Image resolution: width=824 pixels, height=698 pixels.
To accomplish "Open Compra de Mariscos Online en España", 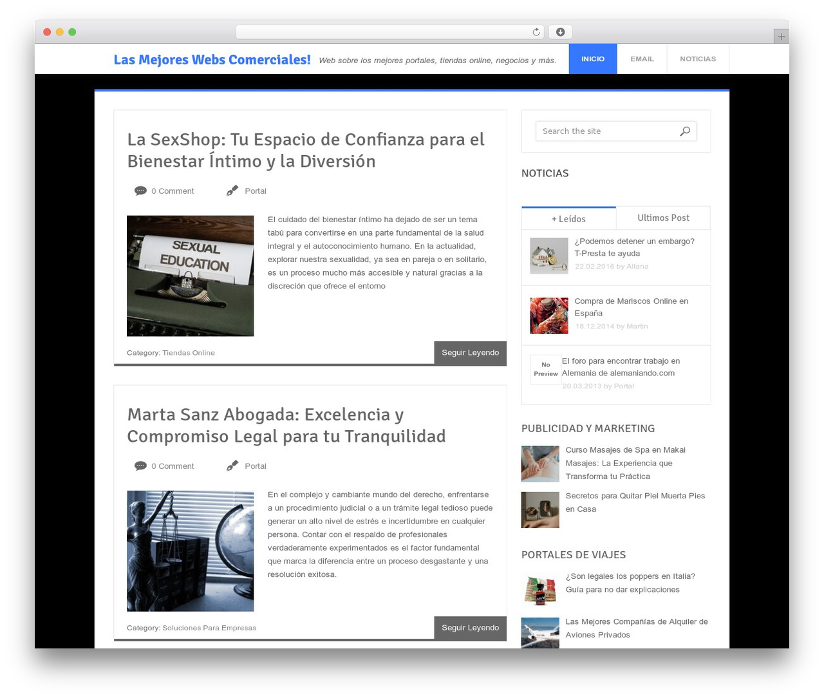I will (x=632, y=307).
